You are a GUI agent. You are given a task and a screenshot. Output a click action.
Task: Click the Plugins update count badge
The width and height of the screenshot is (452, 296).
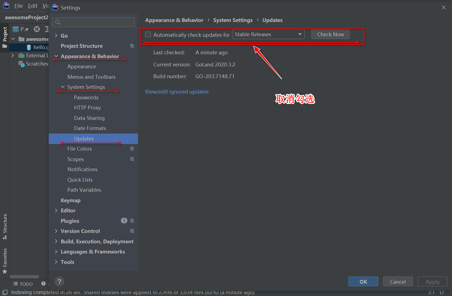(x=124, y=221)
